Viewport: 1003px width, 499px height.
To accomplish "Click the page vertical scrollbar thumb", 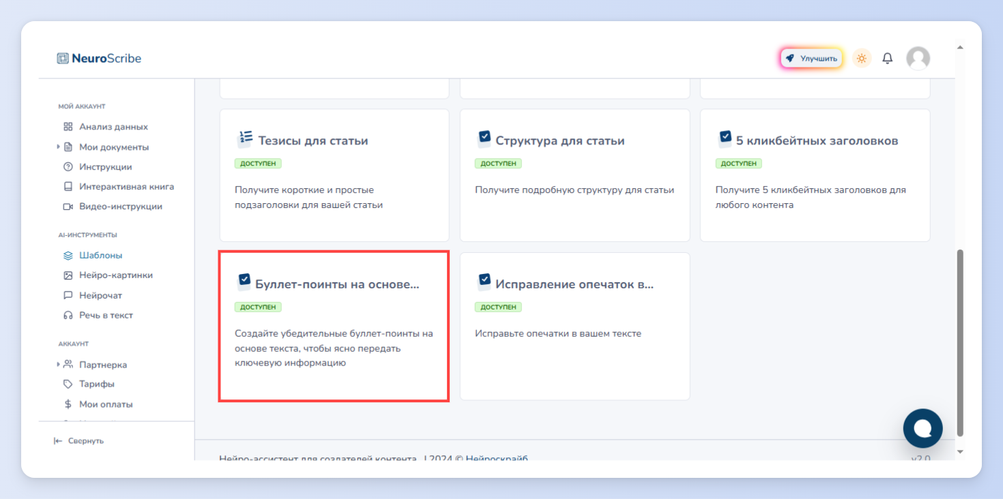I will coord(961,342).
